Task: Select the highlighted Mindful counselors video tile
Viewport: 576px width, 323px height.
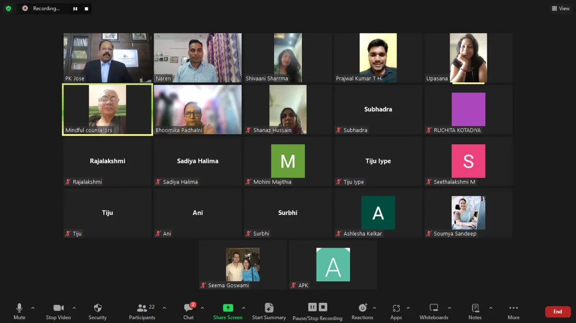Action: [108, 109]
